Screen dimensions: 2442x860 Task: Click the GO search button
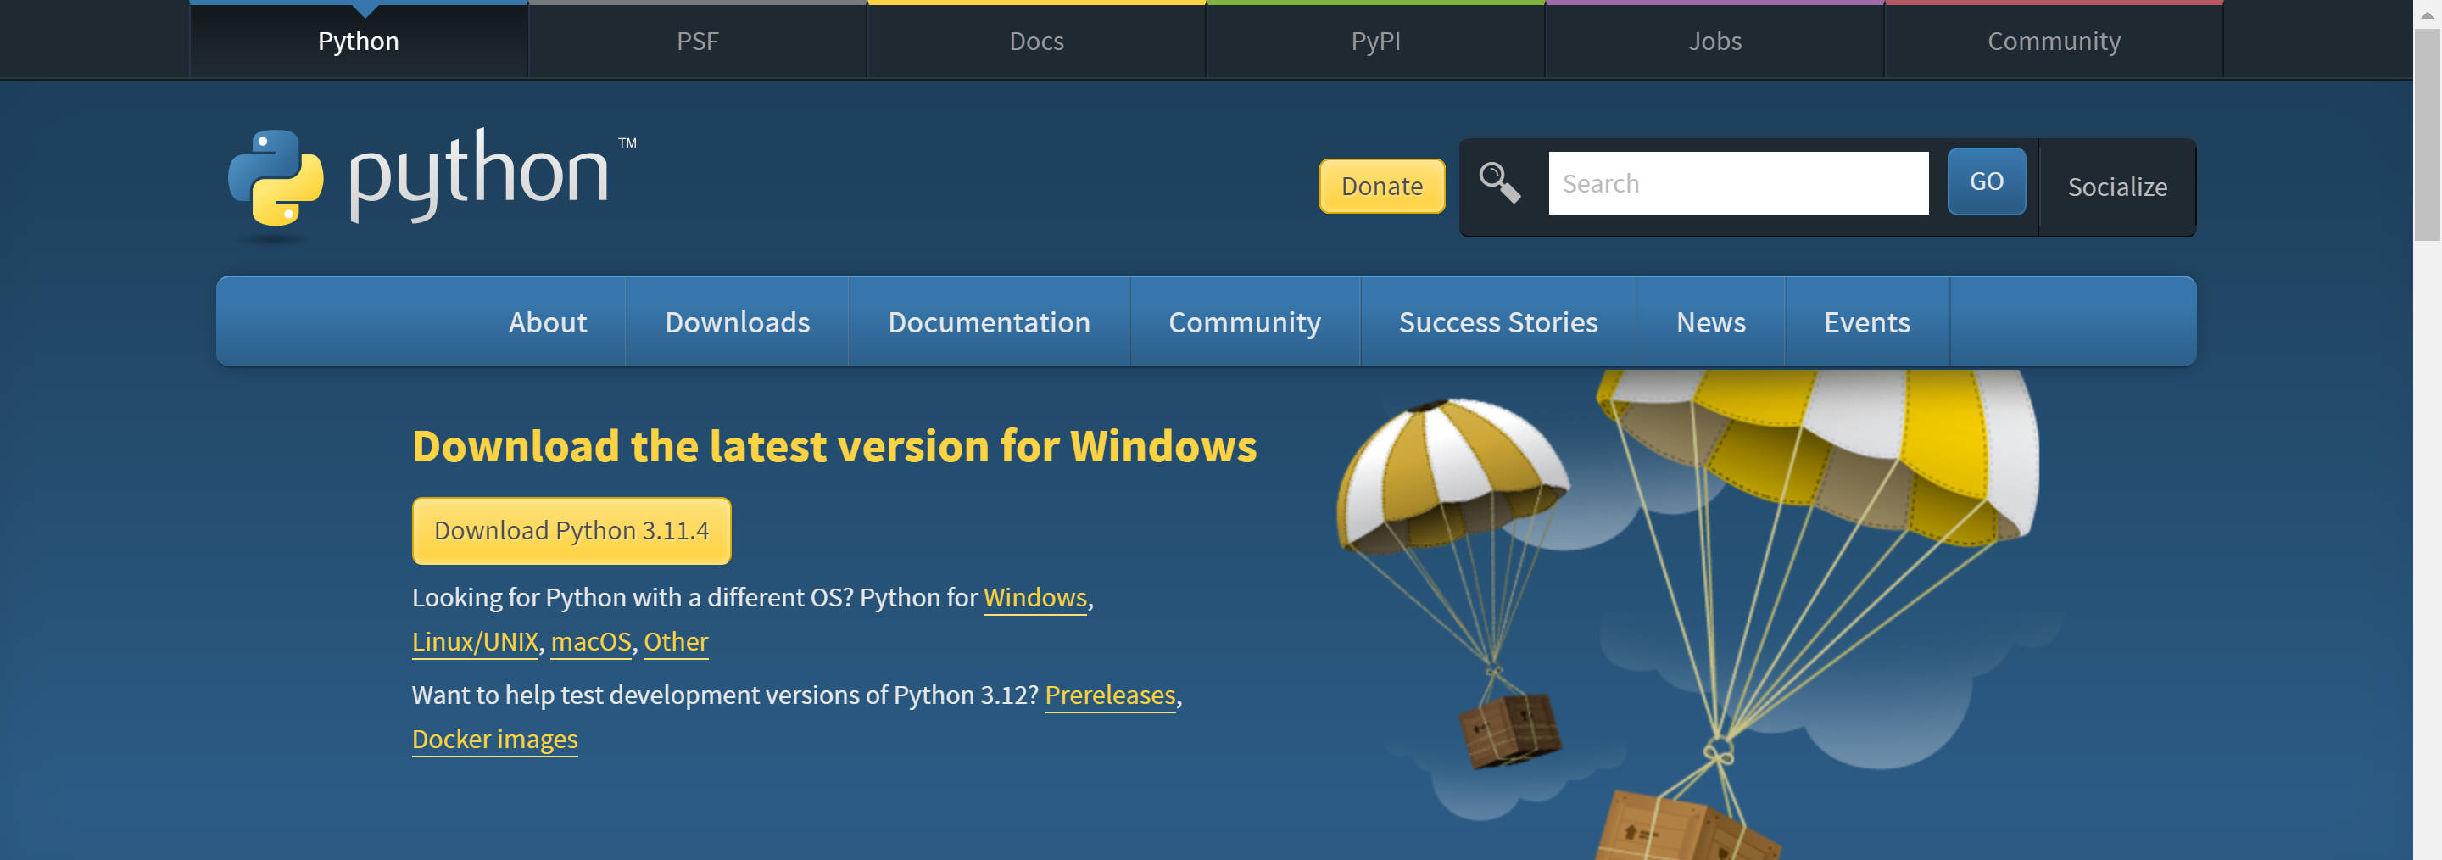point(1986,181)
